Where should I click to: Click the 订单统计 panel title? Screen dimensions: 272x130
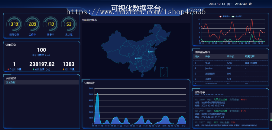[x=89, y=83]
